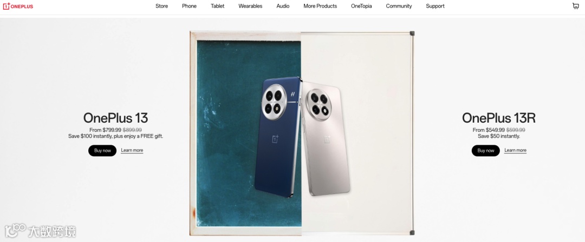Click the watermark logo in bottom corner
This screenshot has width=585, height=242.
[x=40, y=231]
